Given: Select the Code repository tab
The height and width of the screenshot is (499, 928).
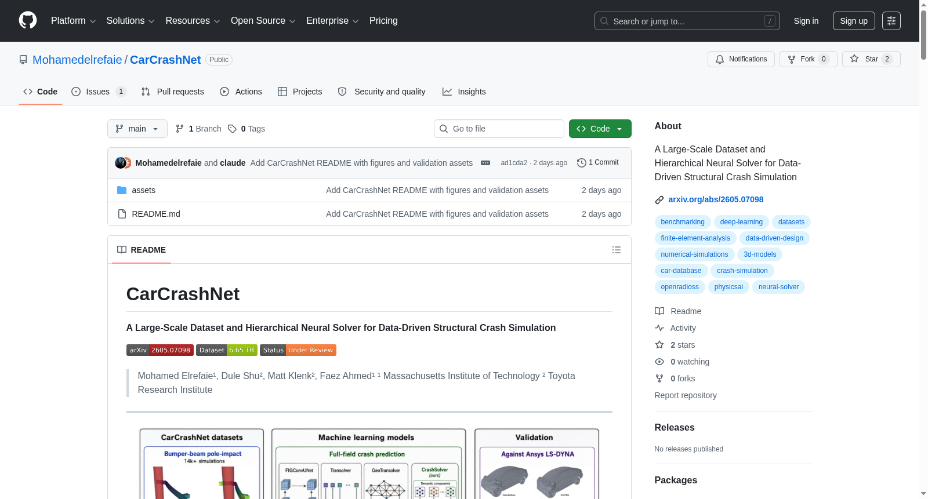Looking at the screenshot, I should click(41, 92).
